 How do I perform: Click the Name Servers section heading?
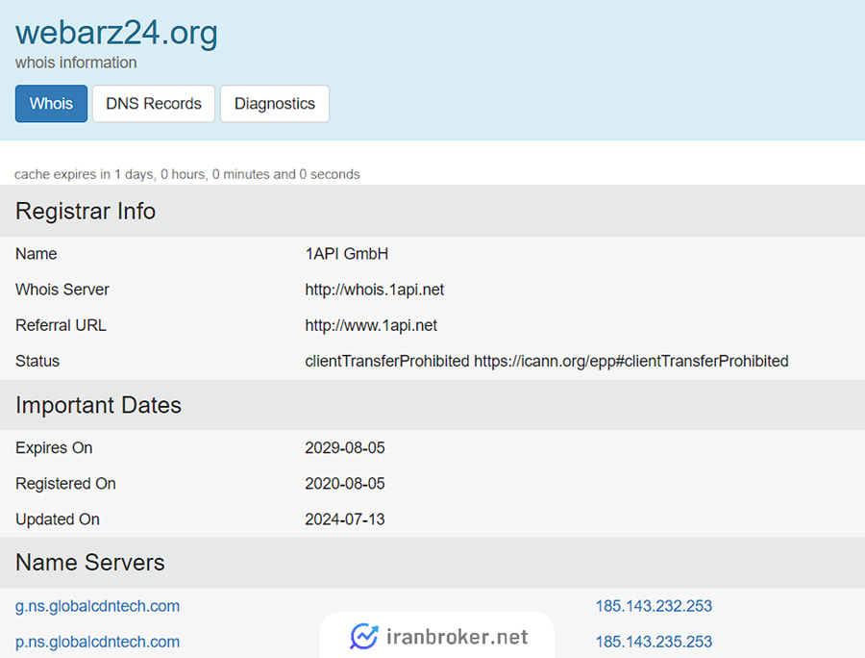tap(90, 563)
